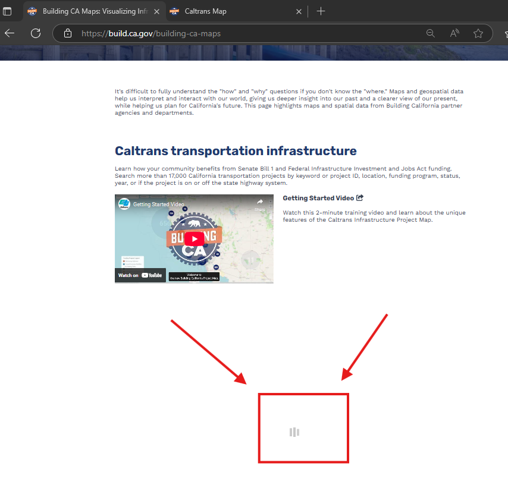The image size is (508, 491).
Task: Switch to the Caltrans Map tab
Action: tap(236, 11)
